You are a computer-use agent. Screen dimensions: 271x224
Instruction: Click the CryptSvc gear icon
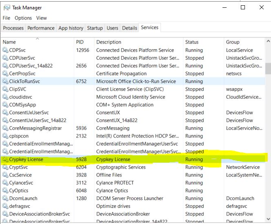pyautogui.click(x=5, y=167)
